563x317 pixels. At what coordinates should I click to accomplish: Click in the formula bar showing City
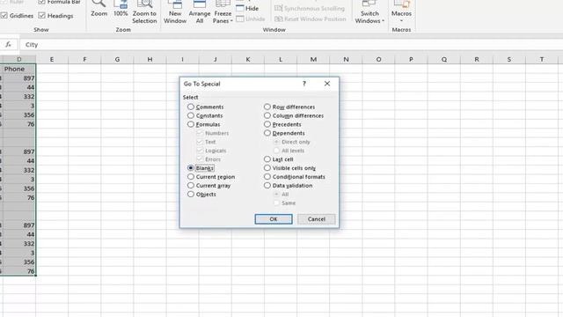[291, 45]
